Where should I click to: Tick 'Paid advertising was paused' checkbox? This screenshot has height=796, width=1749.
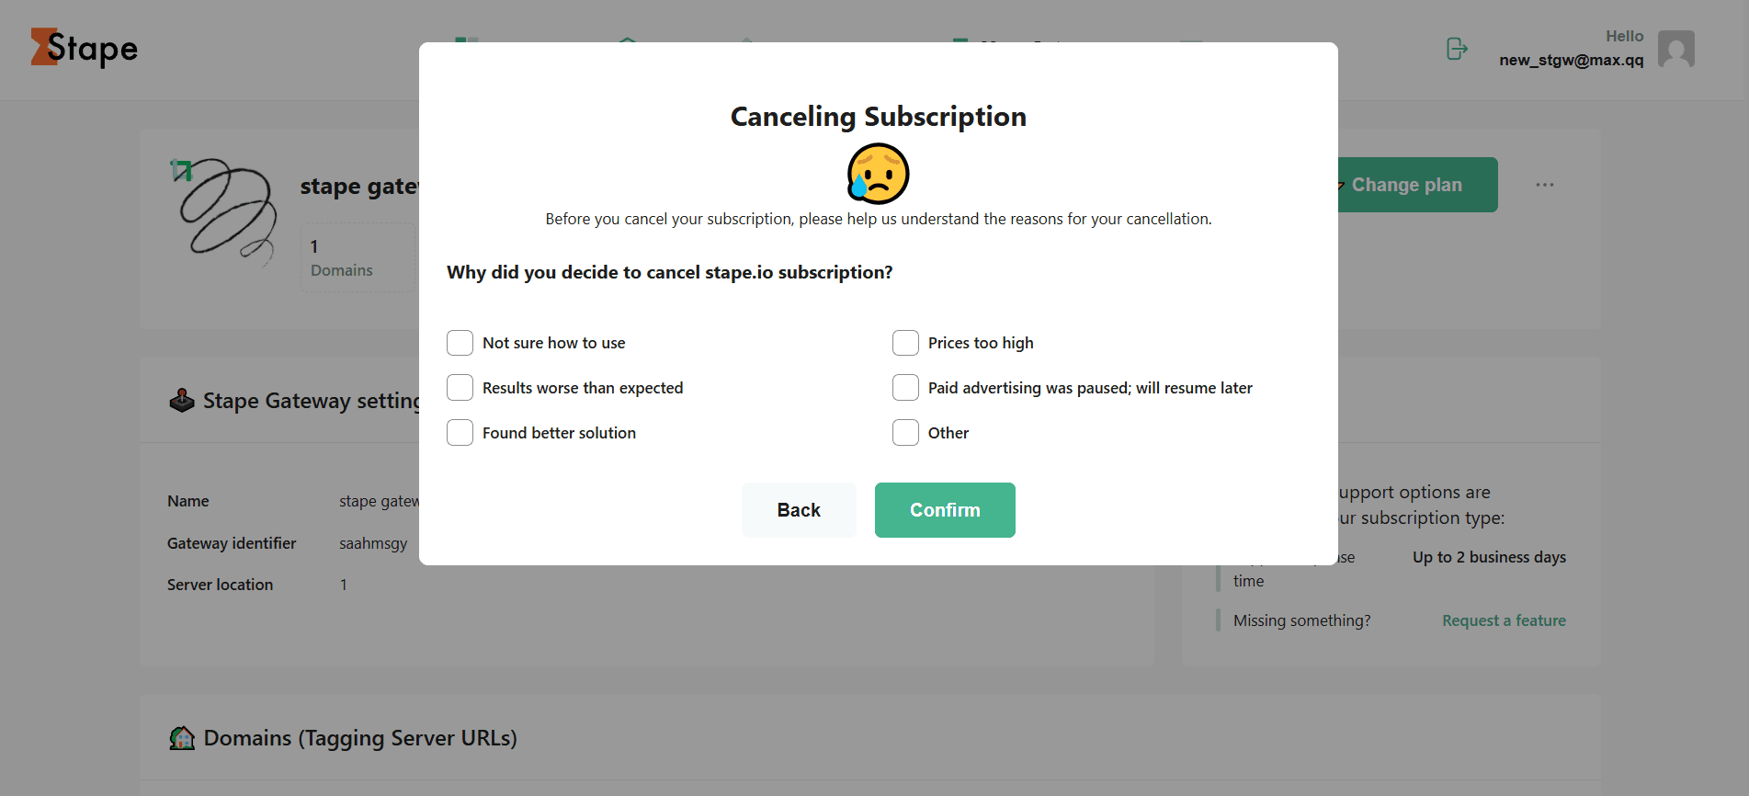[x=905, y=388]
